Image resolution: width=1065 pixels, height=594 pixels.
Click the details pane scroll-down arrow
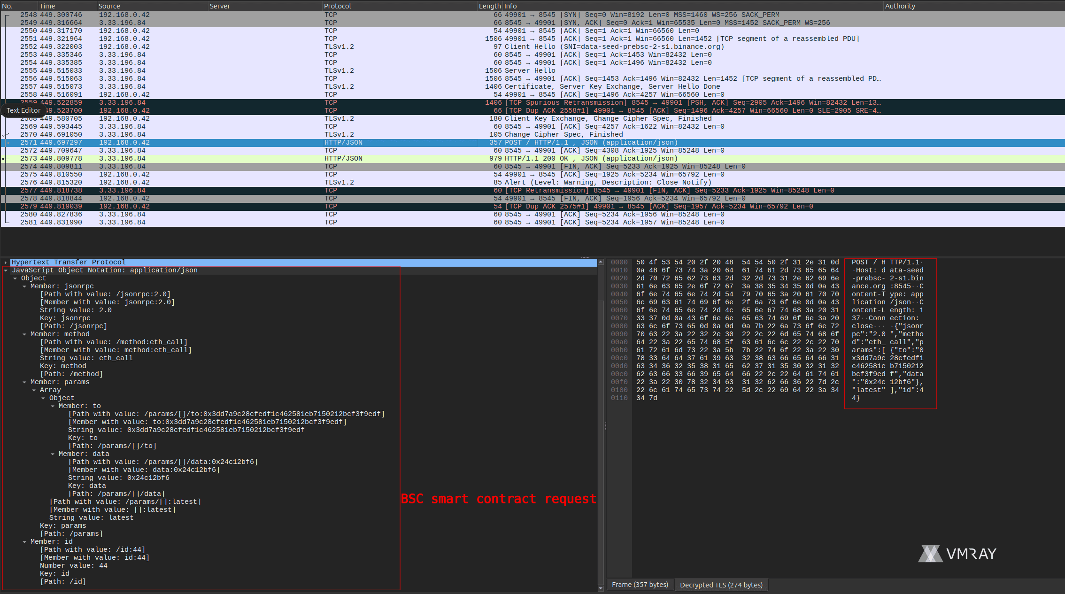coord(600,588)
